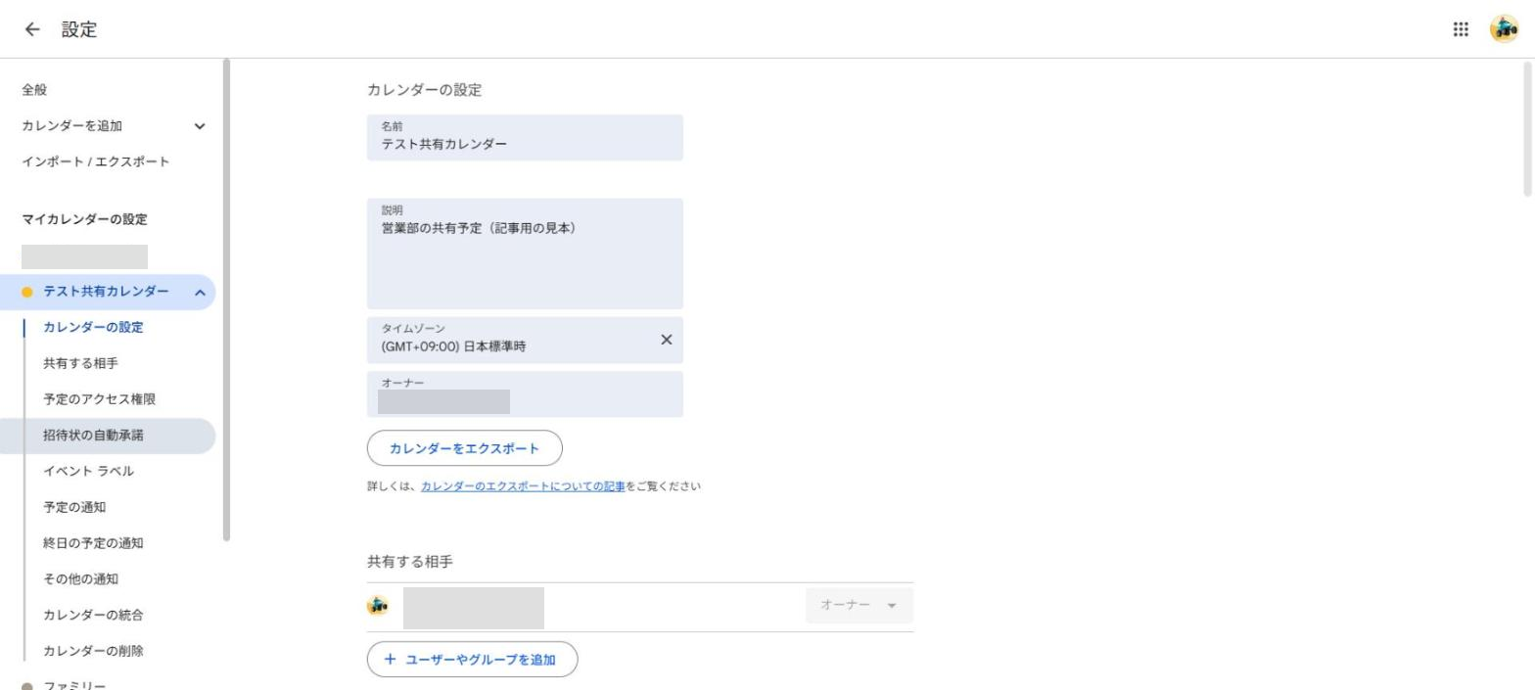The image size is (1535, 690).
Task: Clear the time zone with X icon
Action: click(667, 340)
